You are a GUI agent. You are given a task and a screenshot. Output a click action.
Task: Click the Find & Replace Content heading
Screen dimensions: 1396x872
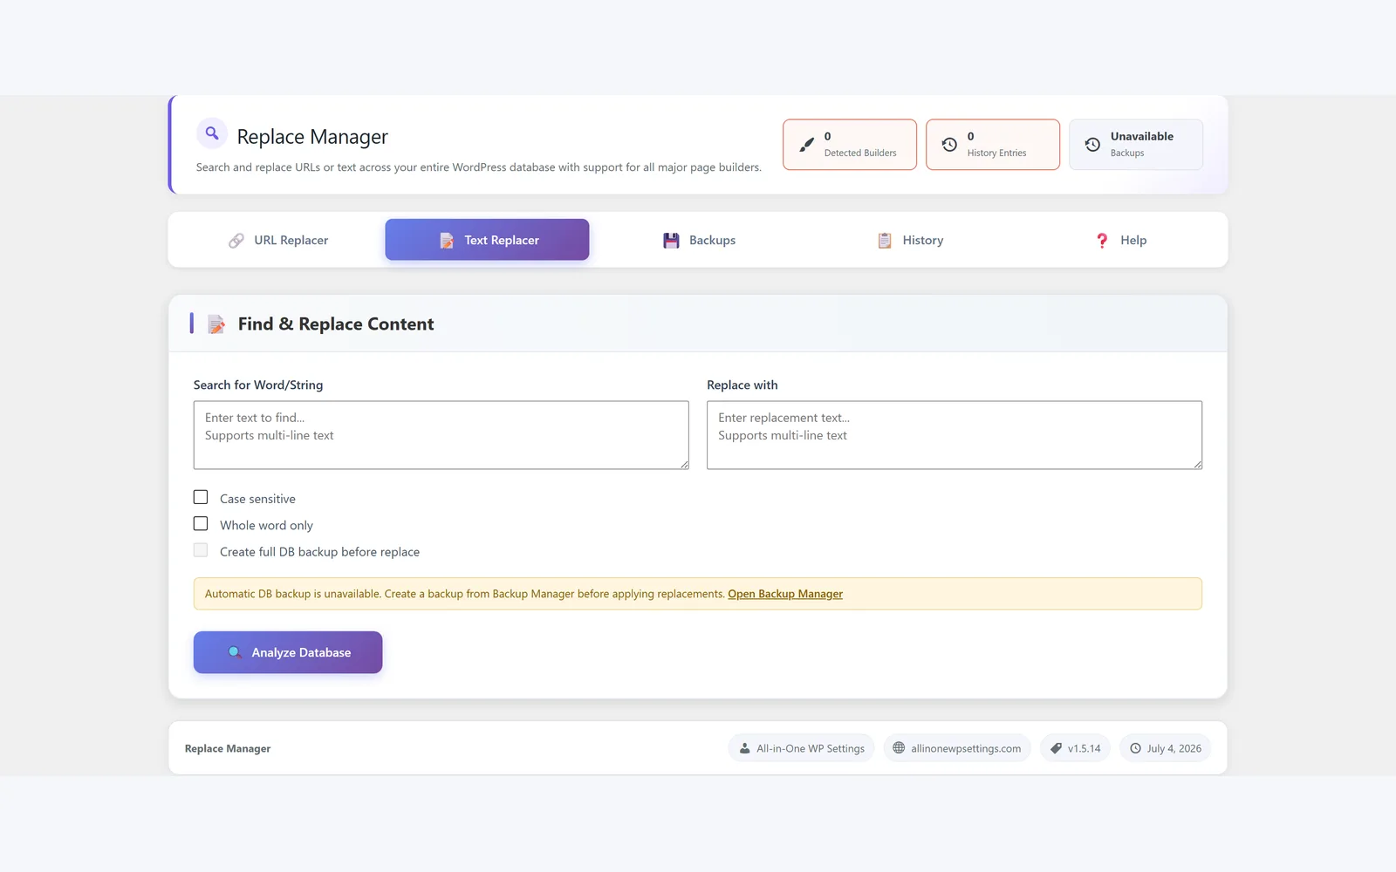click(x=336, y=324)
